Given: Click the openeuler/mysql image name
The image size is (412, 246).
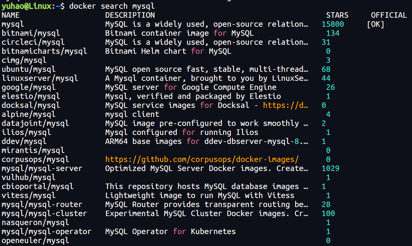Looking at the screenshot, I should [x=35, y=241].
